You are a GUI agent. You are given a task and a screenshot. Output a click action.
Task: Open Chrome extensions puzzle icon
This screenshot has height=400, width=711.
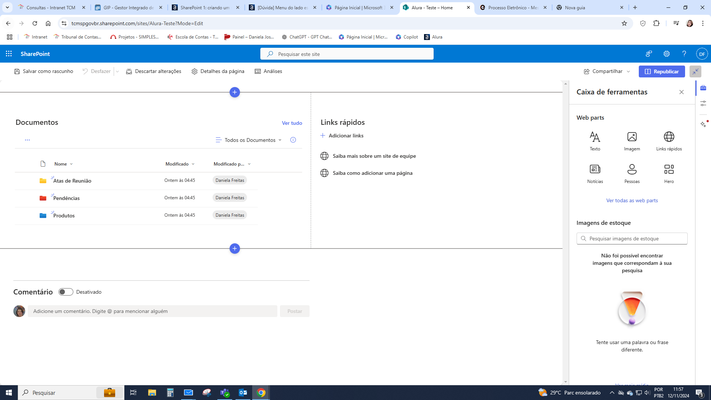tap(657, 23)
